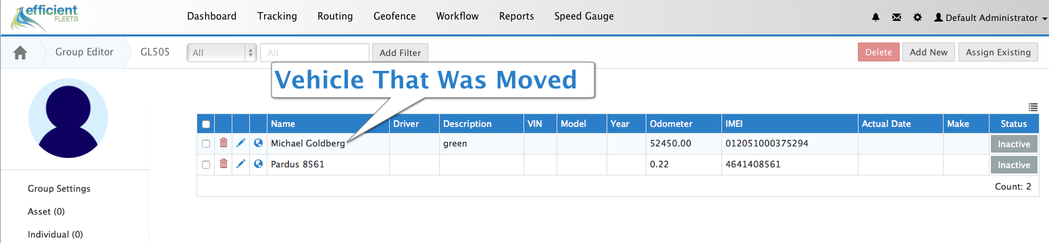Locate Michael Goldberg using globe icon
Screen dimensions: 1049x243
(x=258, y=143)
